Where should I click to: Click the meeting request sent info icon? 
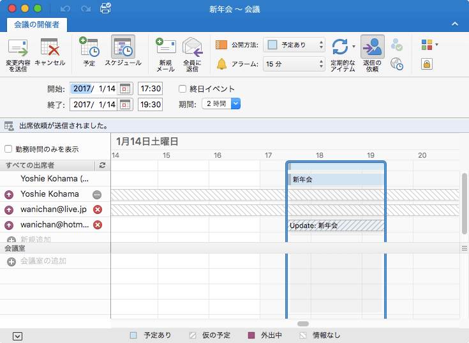pyautogui.click(x=9, y=126)
